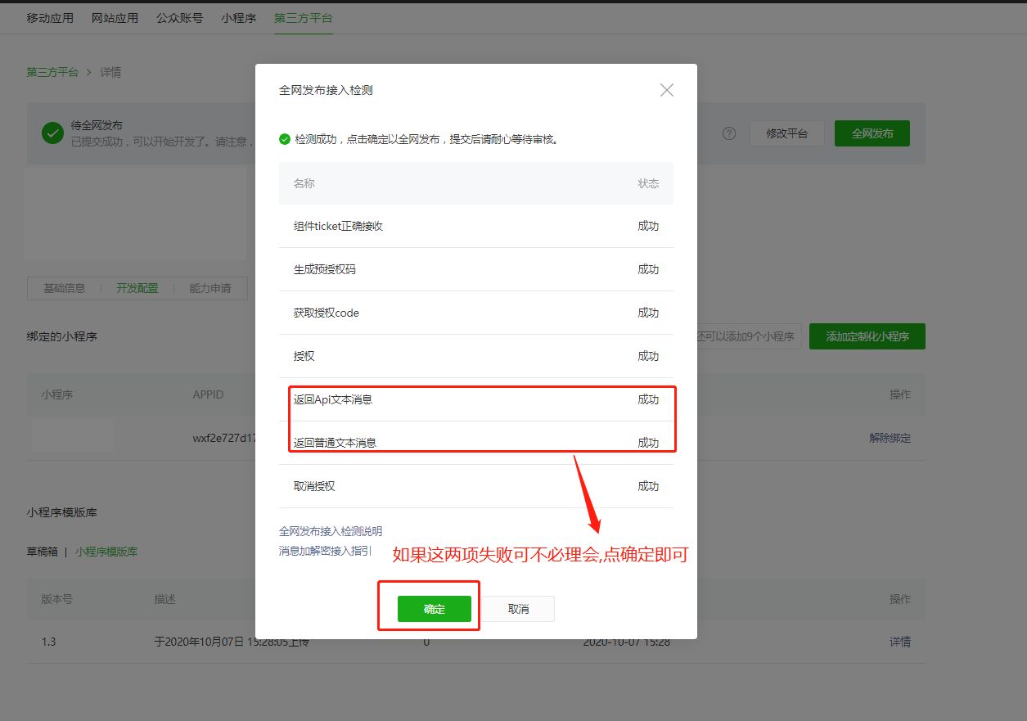
Task: Click the green 全网发布 button
Action: coord(872,133)
